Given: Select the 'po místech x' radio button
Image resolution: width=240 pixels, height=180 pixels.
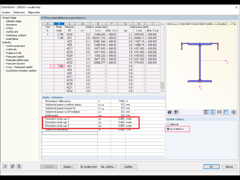Looking at the screenshot, I should [x=175, y=129].
